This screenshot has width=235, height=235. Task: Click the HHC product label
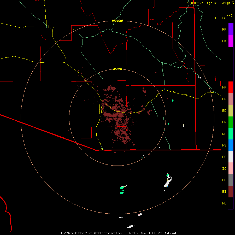click(x=230, y=16)
